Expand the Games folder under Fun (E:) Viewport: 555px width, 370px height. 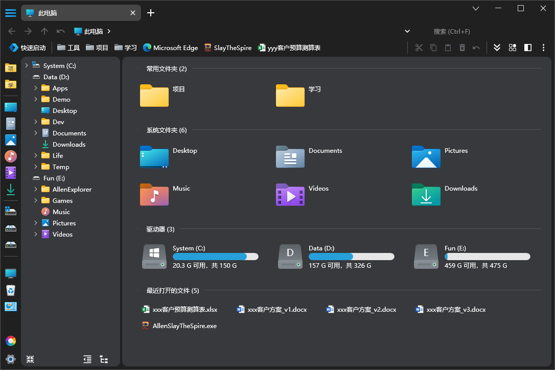click(x=35, y=200)
